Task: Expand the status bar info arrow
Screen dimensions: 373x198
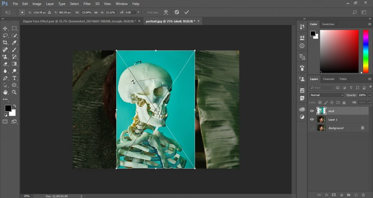Action: [x=81, y=196]
